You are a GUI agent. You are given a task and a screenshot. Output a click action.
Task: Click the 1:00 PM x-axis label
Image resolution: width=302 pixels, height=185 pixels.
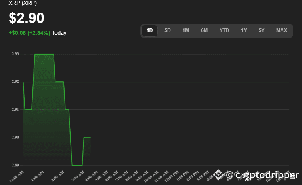click(183, 176)
